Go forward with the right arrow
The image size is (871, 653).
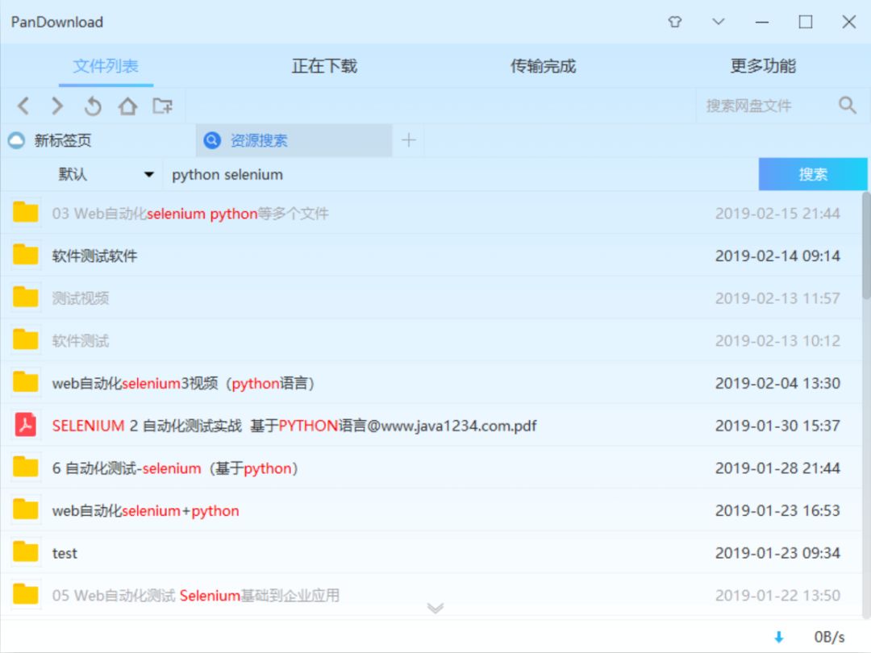(57, 106)
